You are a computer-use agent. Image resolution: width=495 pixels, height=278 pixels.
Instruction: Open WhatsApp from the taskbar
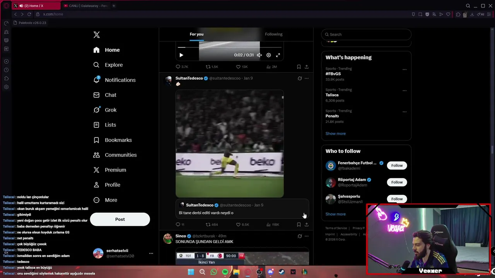pos(214,272)
